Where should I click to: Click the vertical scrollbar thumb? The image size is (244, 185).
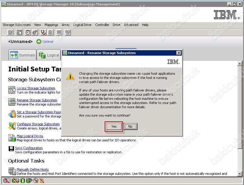240,107
